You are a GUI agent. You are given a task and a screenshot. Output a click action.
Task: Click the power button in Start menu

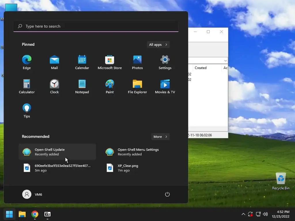tap(167, 194)
